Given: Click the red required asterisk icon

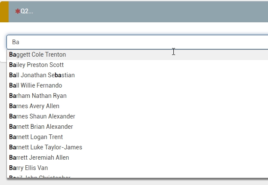Looking at the screenshot, I should click(18, 12).
